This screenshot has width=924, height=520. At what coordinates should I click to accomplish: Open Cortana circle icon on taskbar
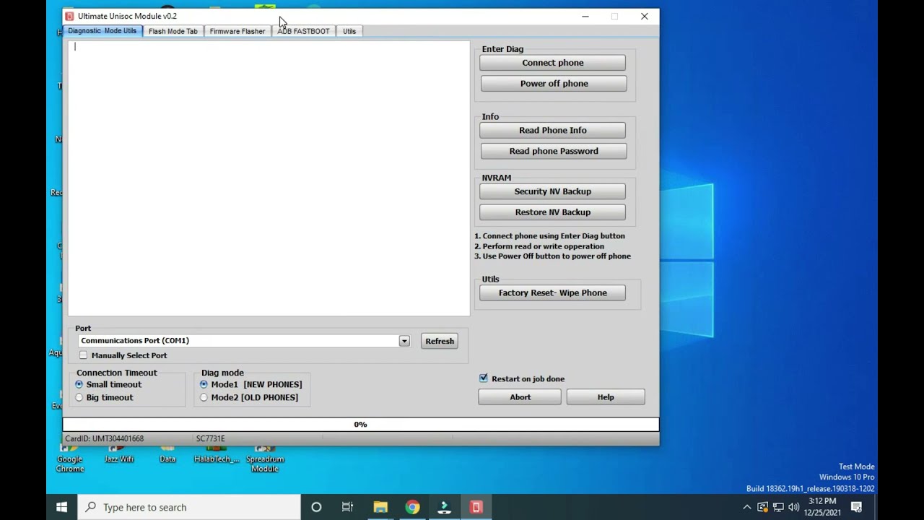point(316,507)
